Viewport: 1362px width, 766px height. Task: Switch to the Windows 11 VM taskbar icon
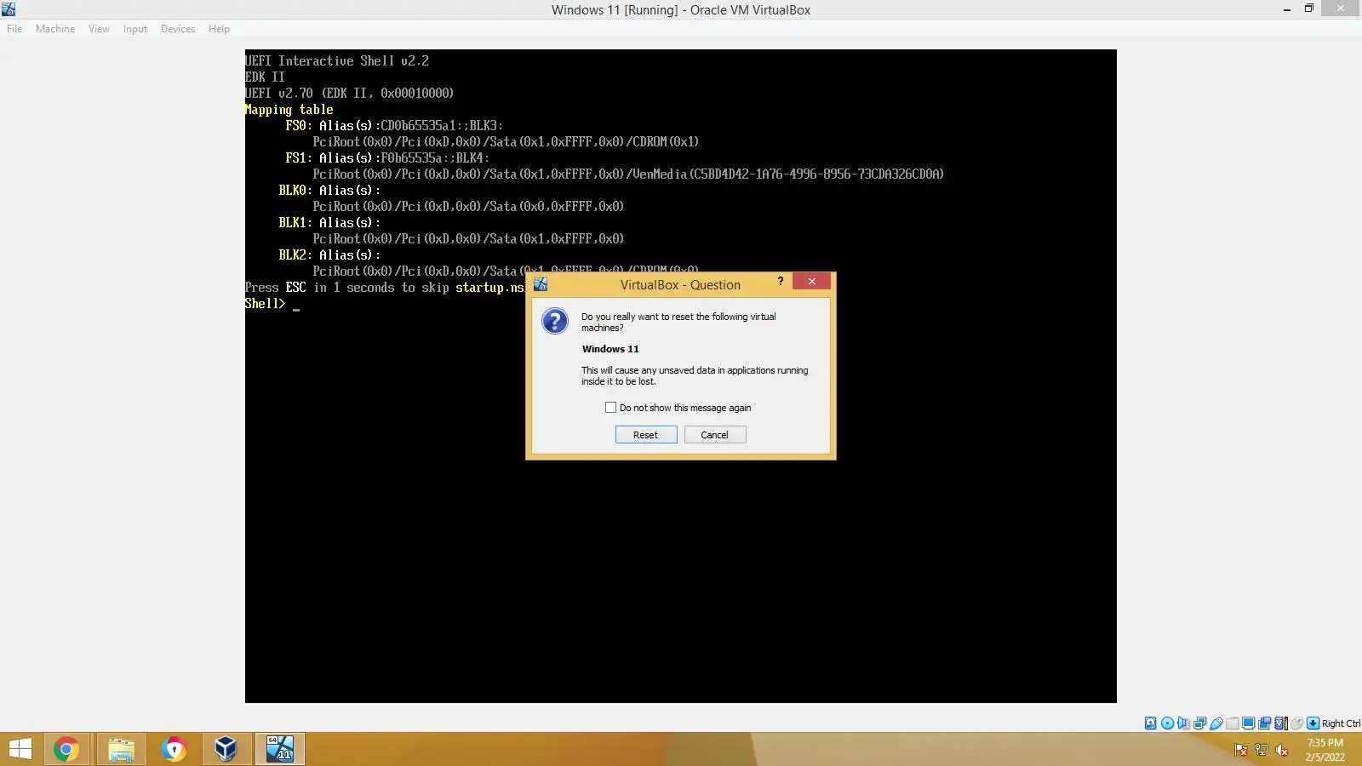(x=280, y=749)
